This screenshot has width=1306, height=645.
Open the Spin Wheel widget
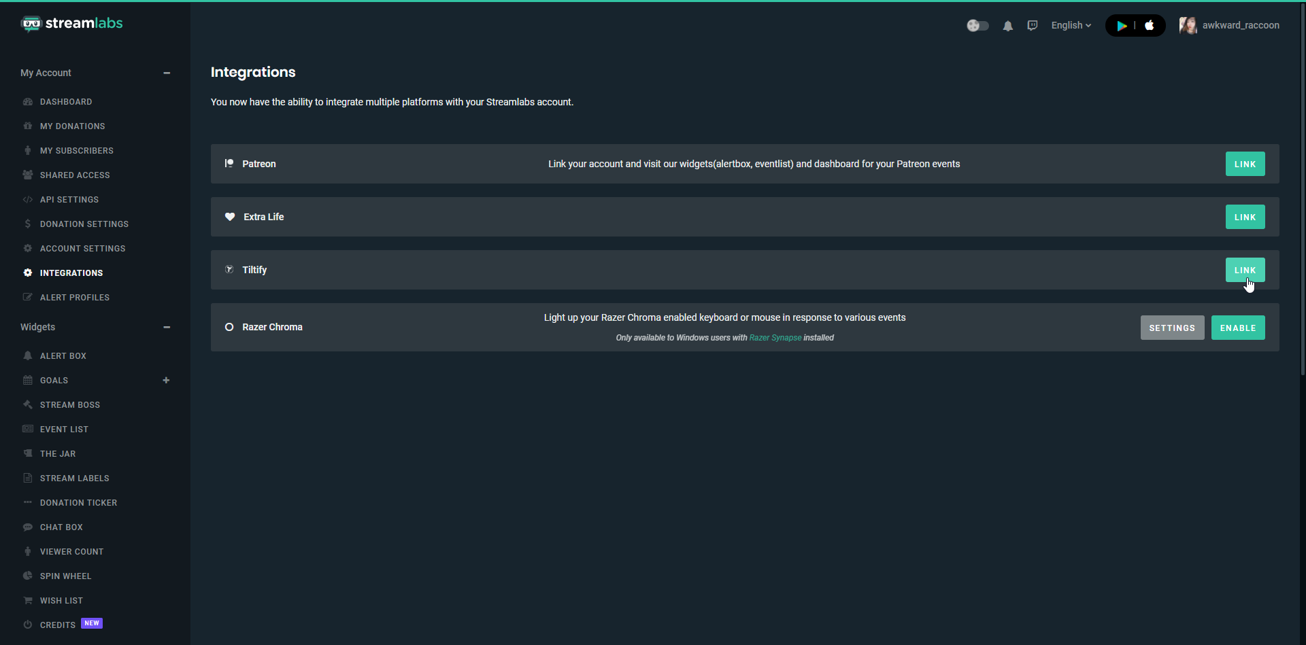pyautogui.click(x=65, y=576)
